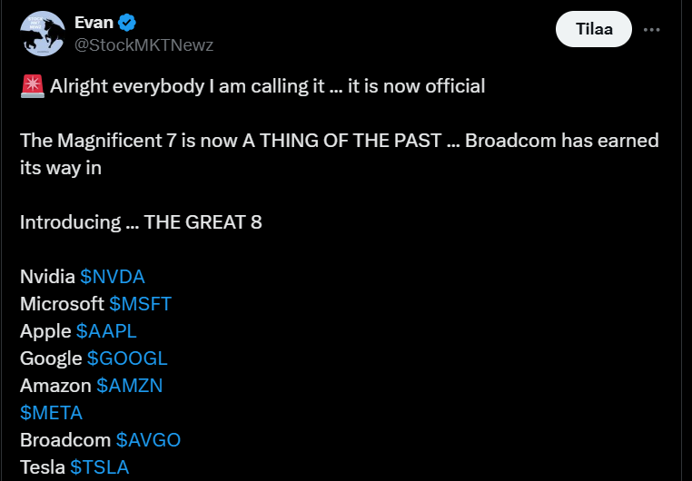Follow the $GOOGL cashtag link
Image resolution: width=692 pixels, height=481 pixels.
point(127,358)
